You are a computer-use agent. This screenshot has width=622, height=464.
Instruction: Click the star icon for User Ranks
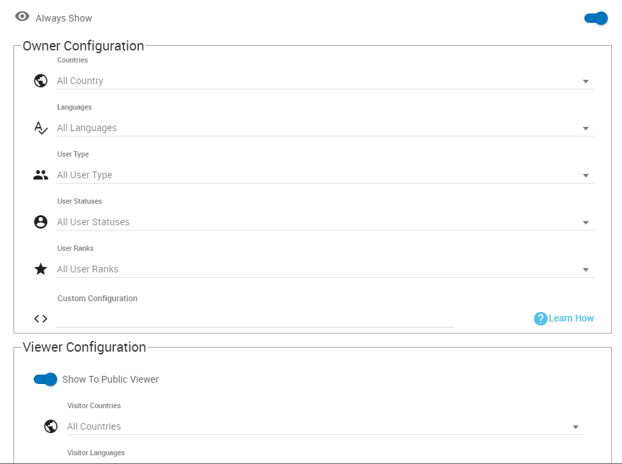(x=41, y=269)
